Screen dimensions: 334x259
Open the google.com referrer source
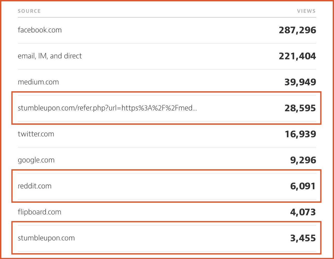36,160
